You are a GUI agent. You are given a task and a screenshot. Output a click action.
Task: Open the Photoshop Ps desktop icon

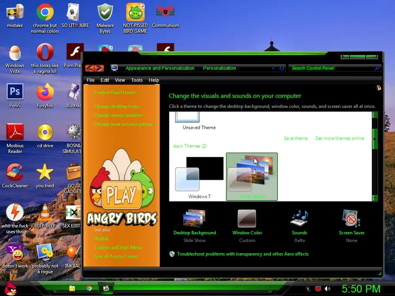(15, 96)
